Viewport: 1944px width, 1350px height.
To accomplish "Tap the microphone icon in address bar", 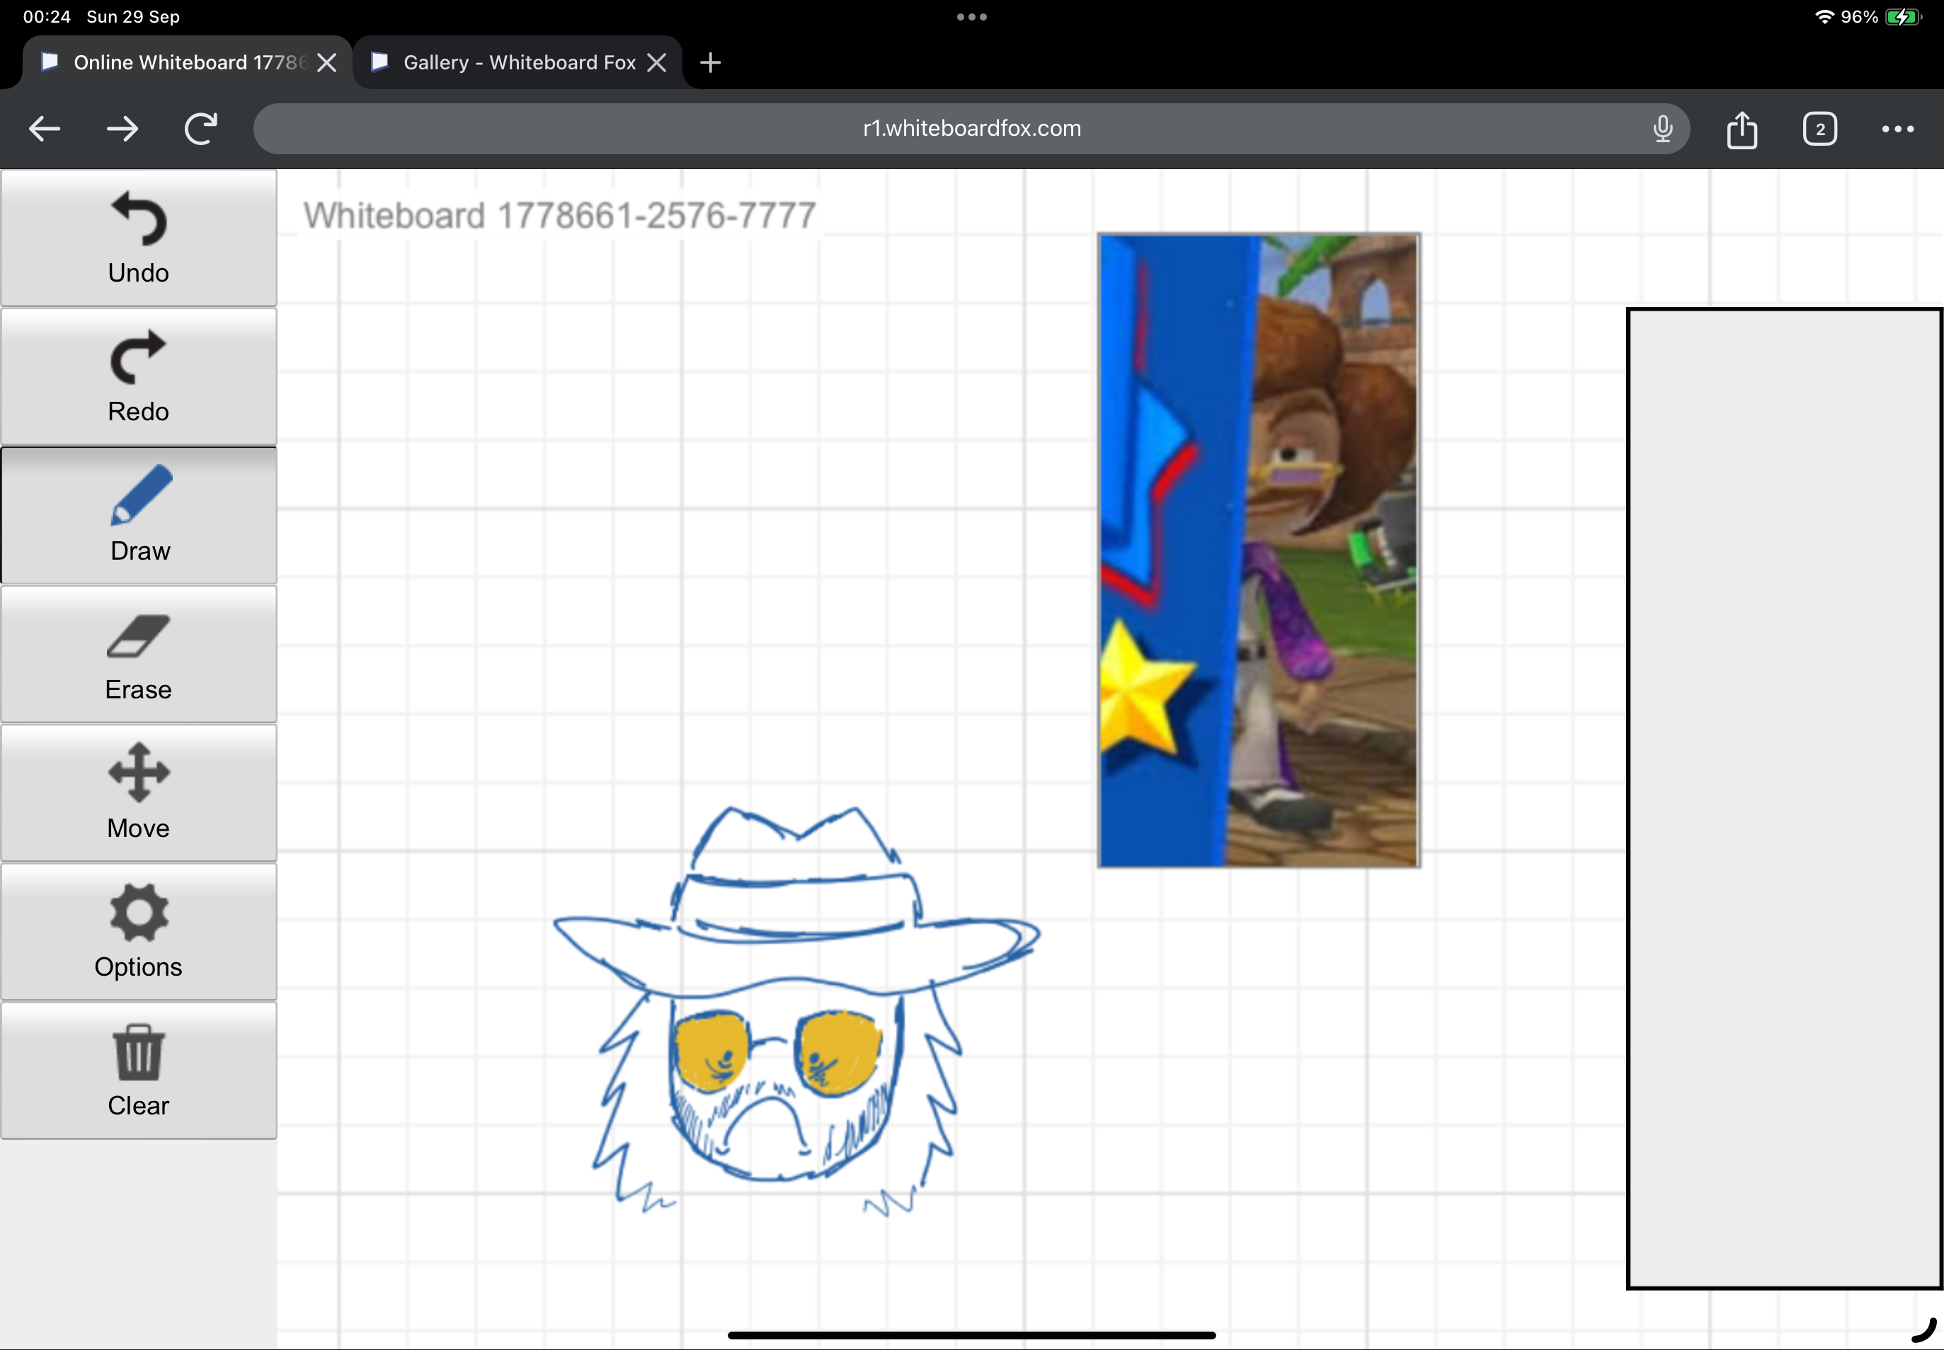I will (x=1662, y=129).
